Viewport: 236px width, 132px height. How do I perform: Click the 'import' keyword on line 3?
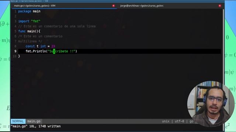tap(24, 21)
